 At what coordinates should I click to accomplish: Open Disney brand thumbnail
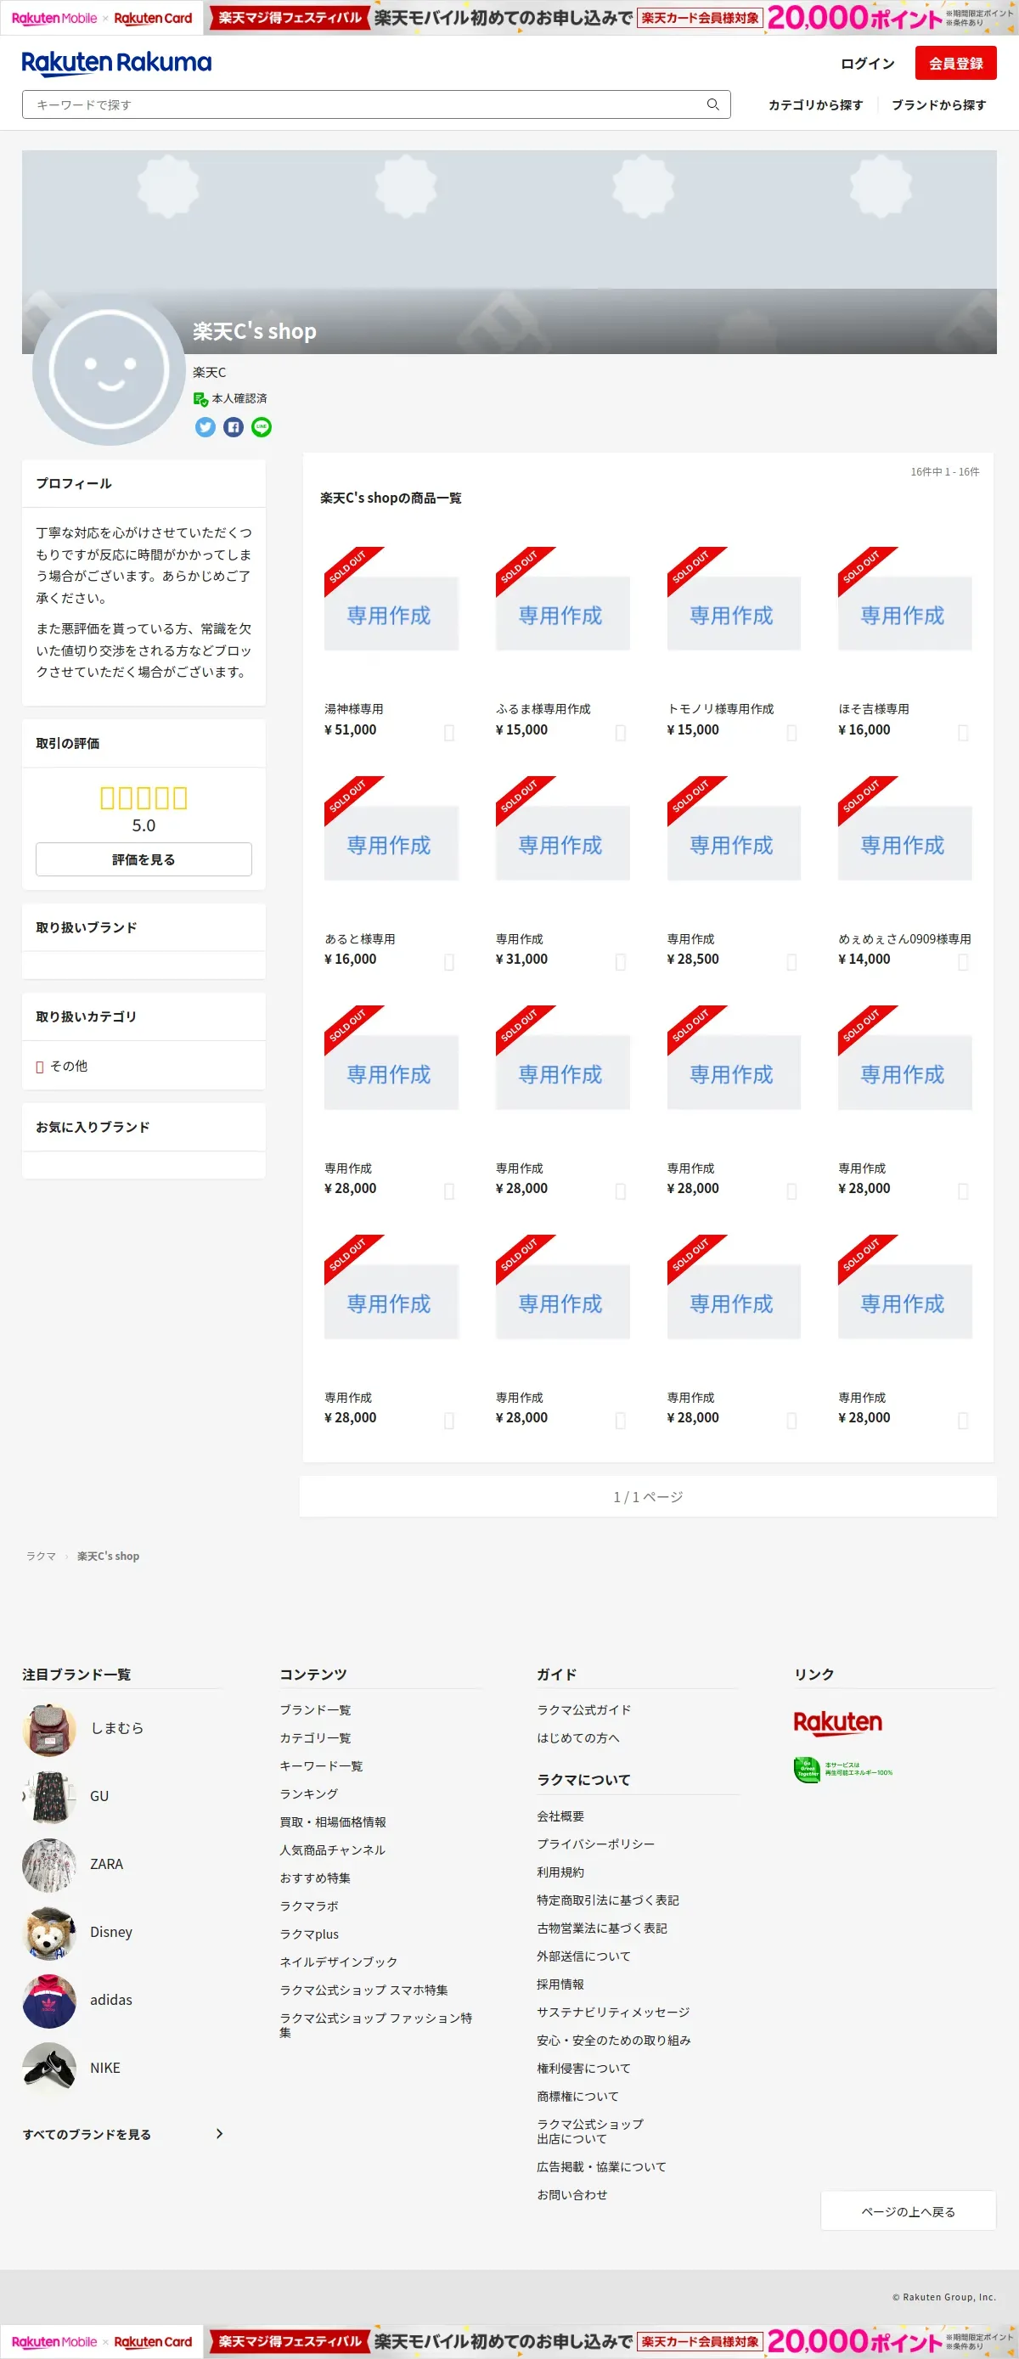coord(48,1932)
